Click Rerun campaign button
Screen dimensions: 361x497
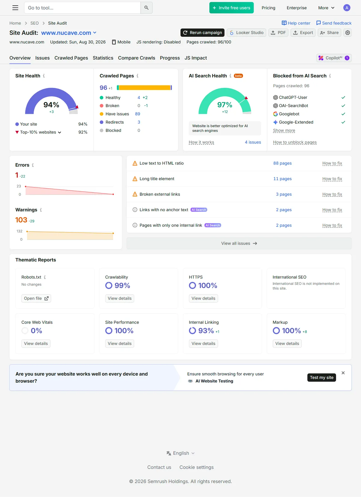pyautogui.click(x=202, y=32)
